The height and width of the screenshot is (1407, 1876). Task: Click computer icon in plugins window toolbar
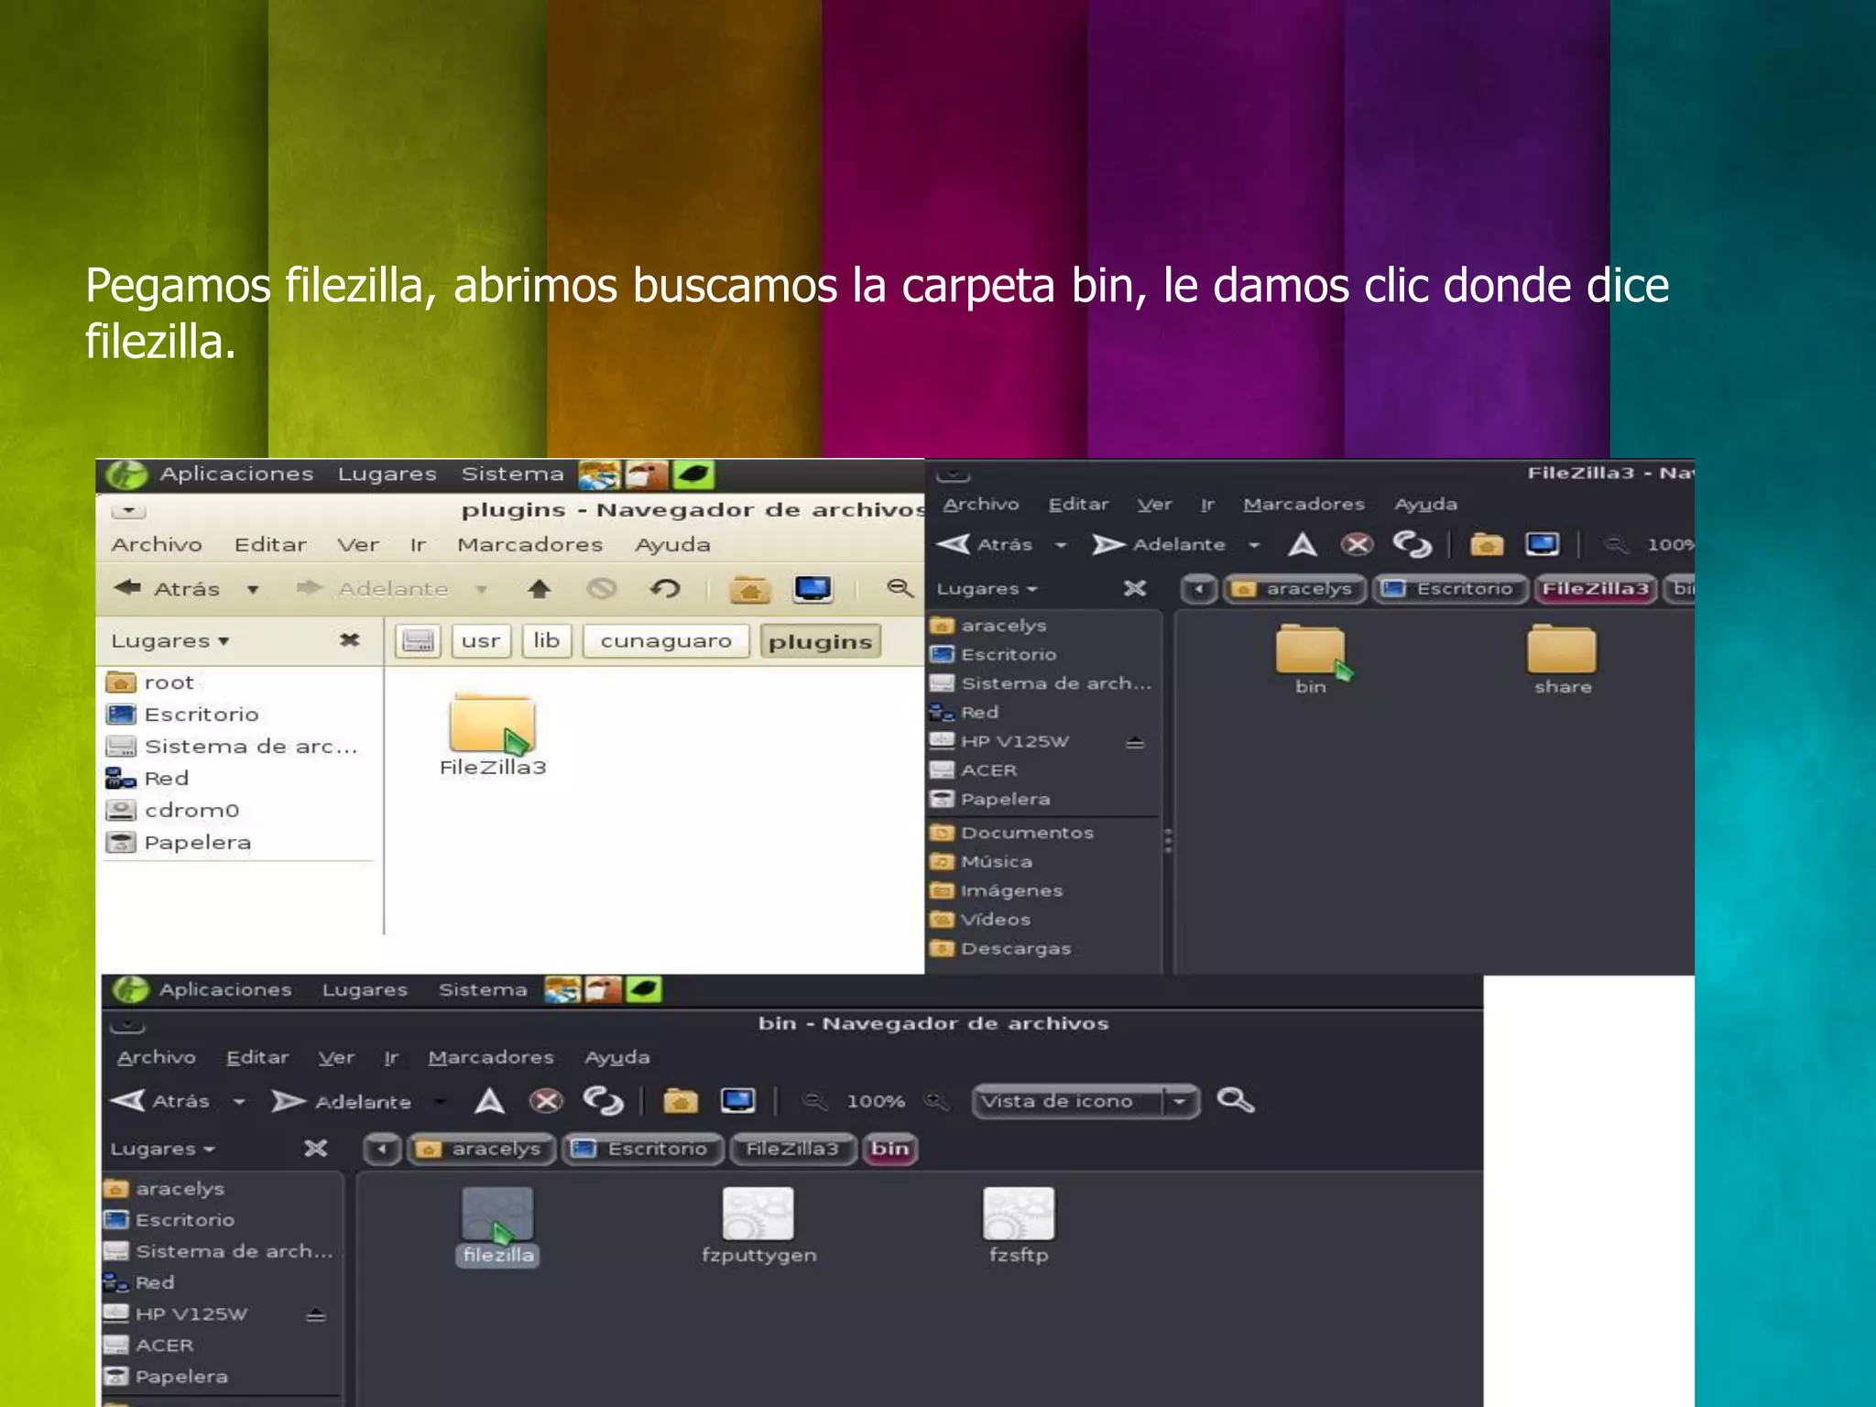813,589
